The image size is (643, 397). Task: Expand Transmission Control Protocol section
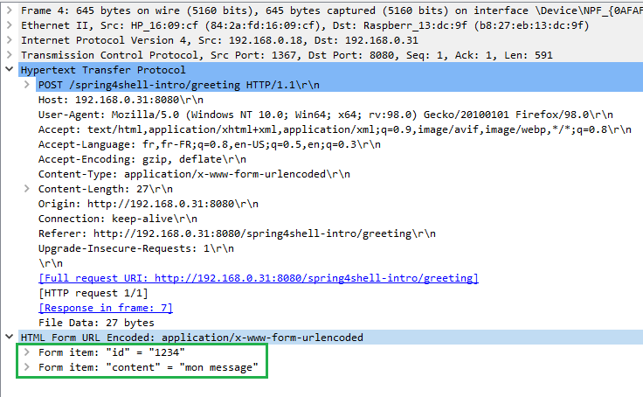pos(9,54)
